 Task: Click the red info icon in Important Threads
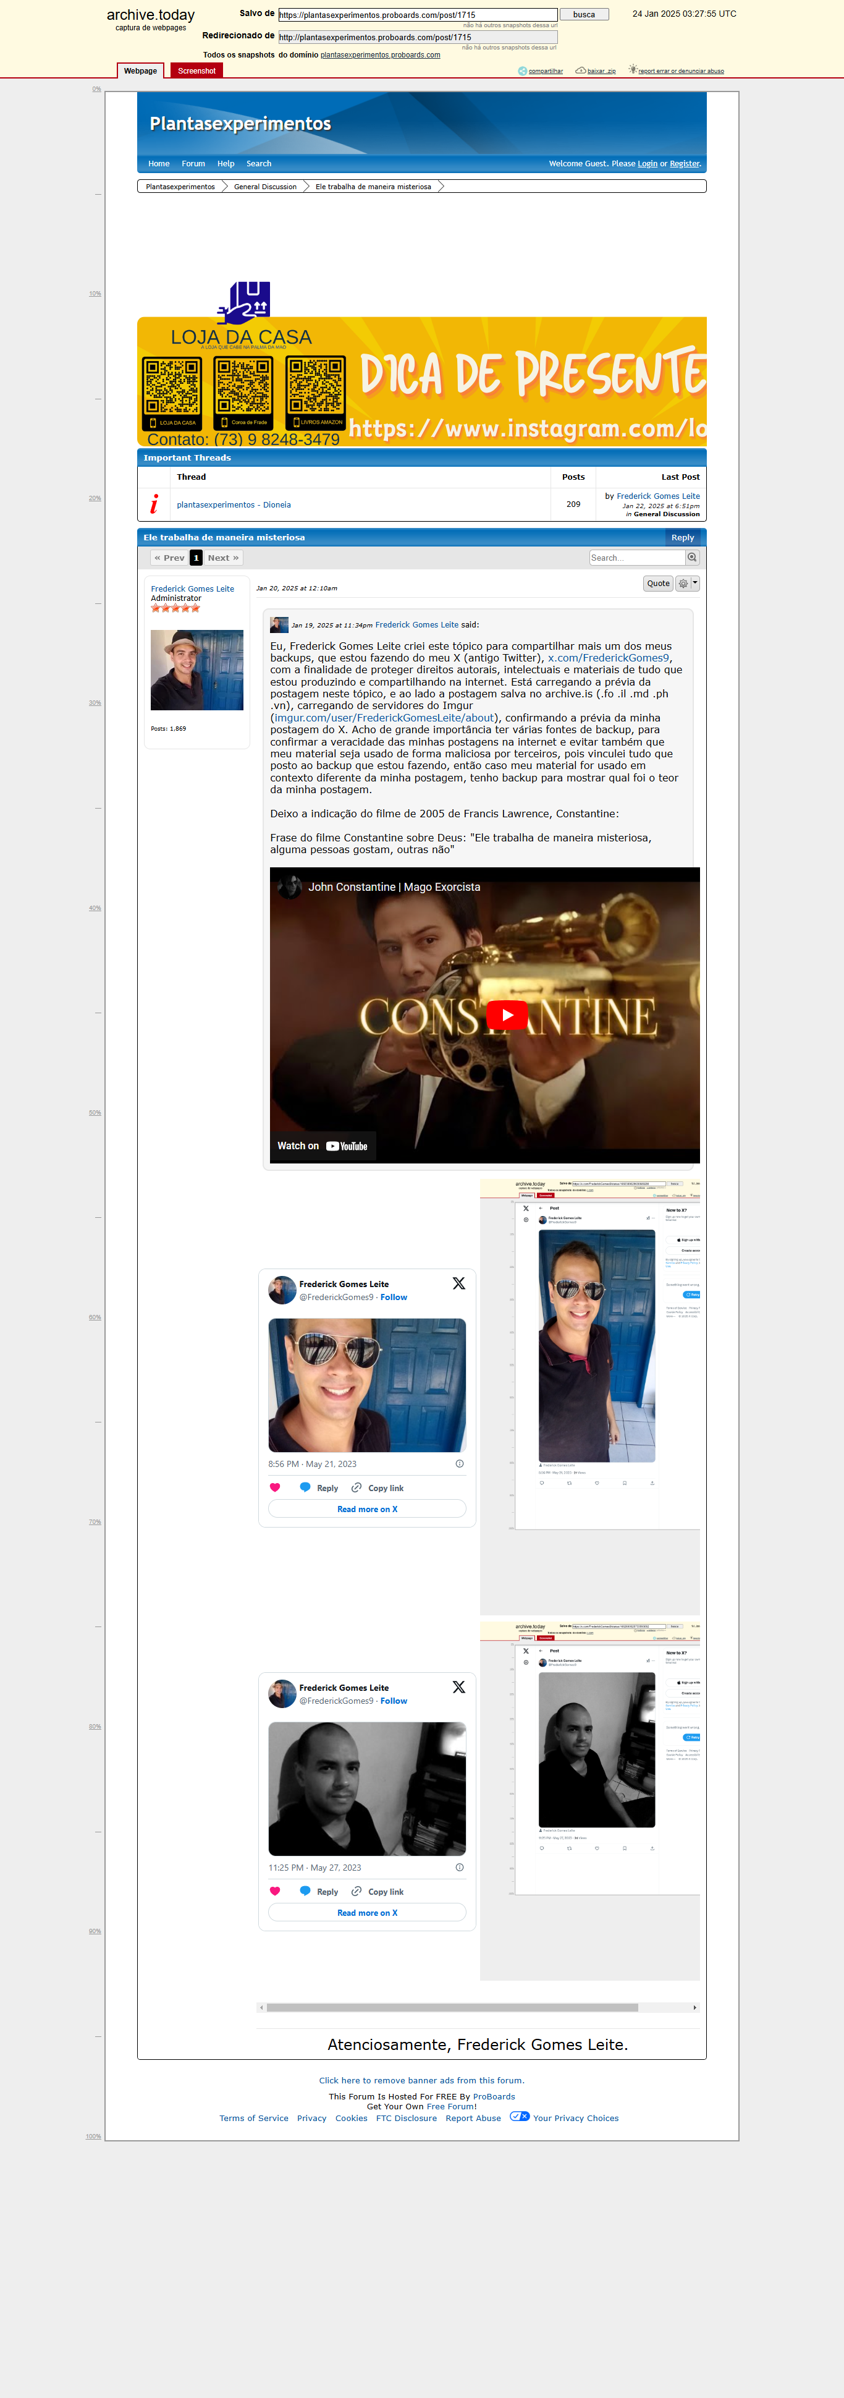tap(154, 504)
